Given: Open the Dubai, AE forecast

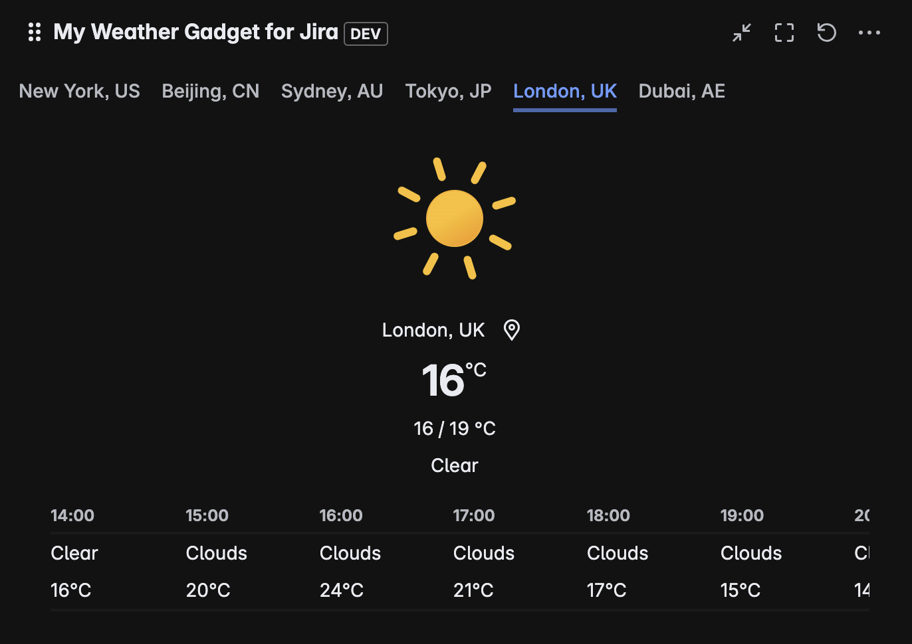Looking at the screenshot, I should pos(681,91).
